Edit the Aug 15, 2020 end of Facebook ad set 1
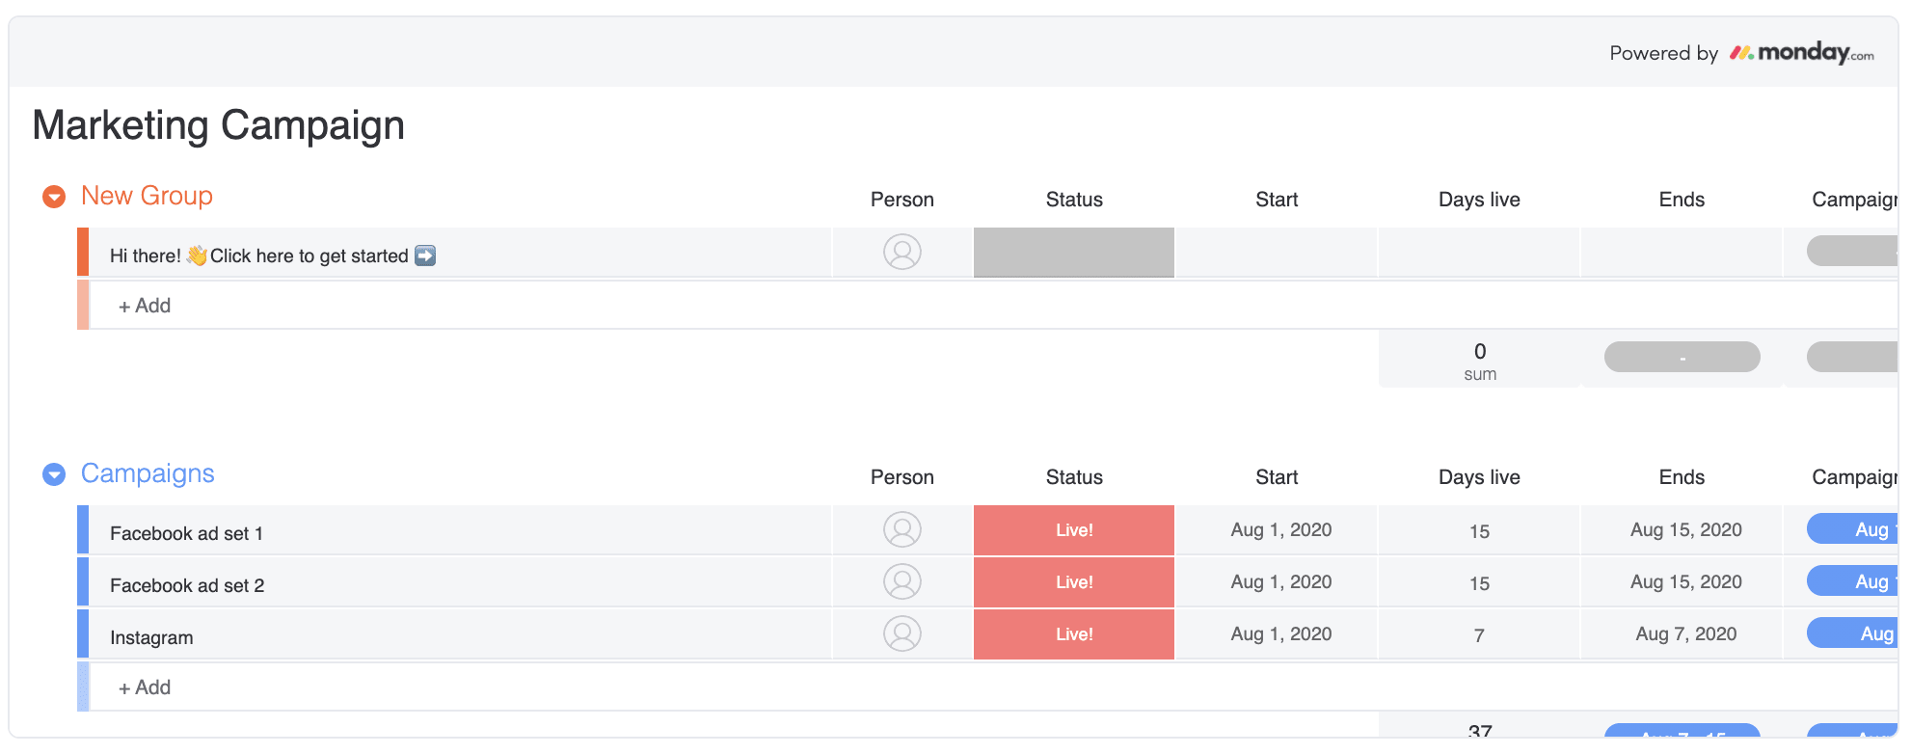This screenshot has width=1911, height=754. click(1686, 530)
